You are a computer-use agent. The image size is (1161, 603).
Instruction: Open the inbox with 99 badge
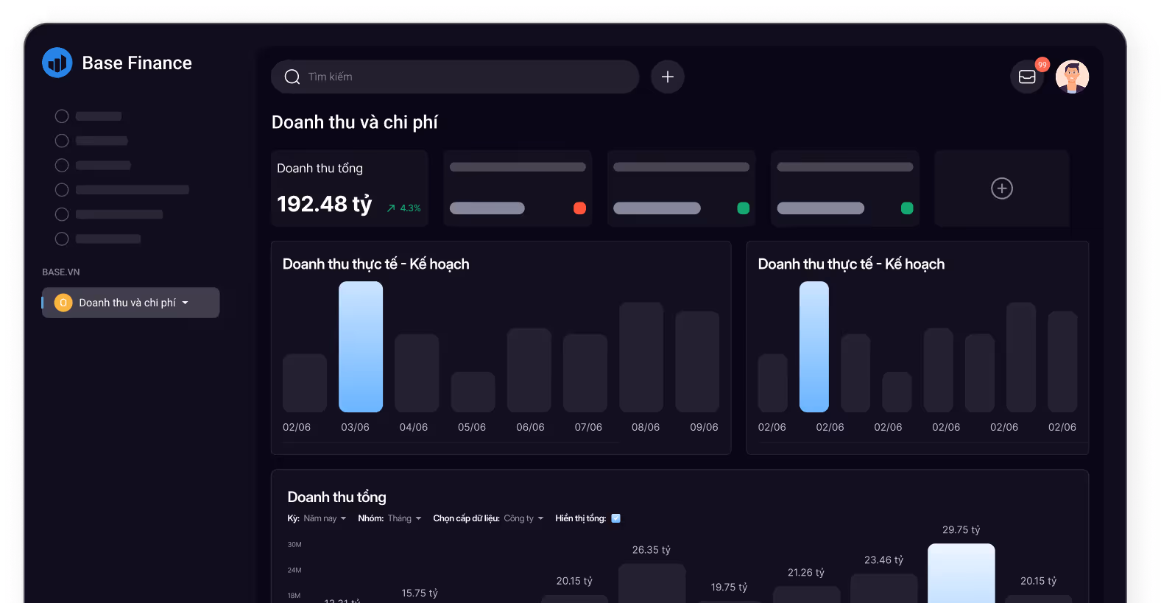point(1027,77)
